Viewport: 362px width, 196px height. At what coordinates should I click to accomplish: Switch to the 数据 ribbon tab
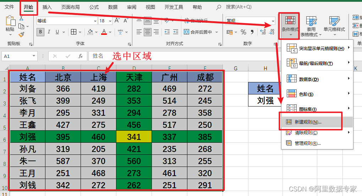pyautogui.click(x=113, y=7)
